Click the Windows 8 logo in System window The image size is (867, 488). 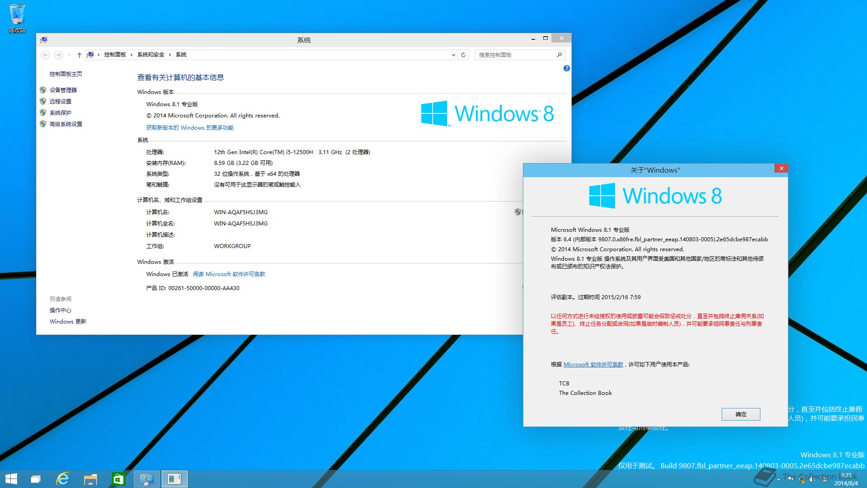487,113
